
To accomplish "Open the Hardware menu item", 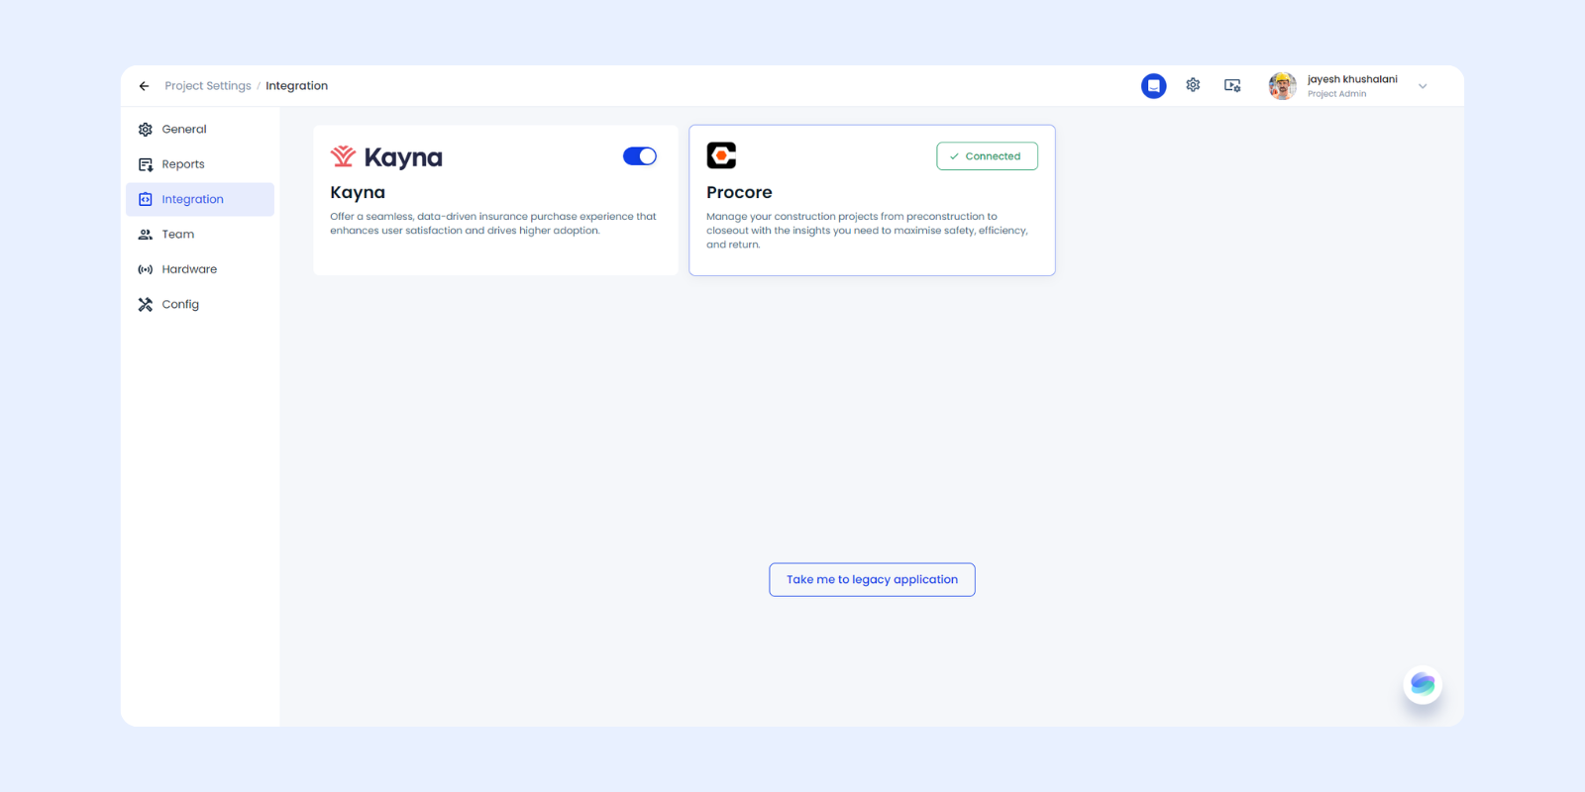I will 200,269.
